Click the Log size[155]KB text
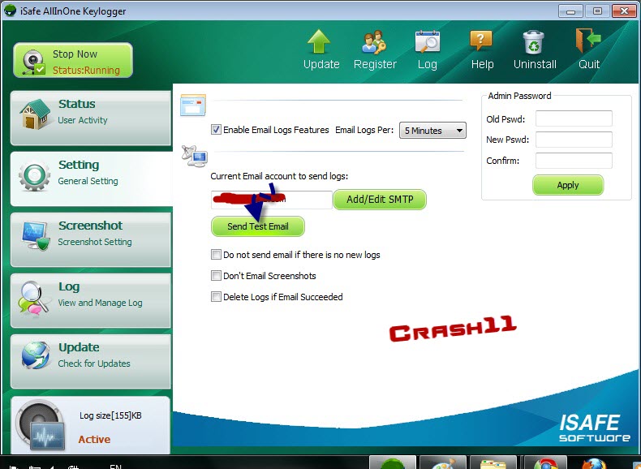The width and height of the screenshot is (641, 469). click(x=110, y=415)
